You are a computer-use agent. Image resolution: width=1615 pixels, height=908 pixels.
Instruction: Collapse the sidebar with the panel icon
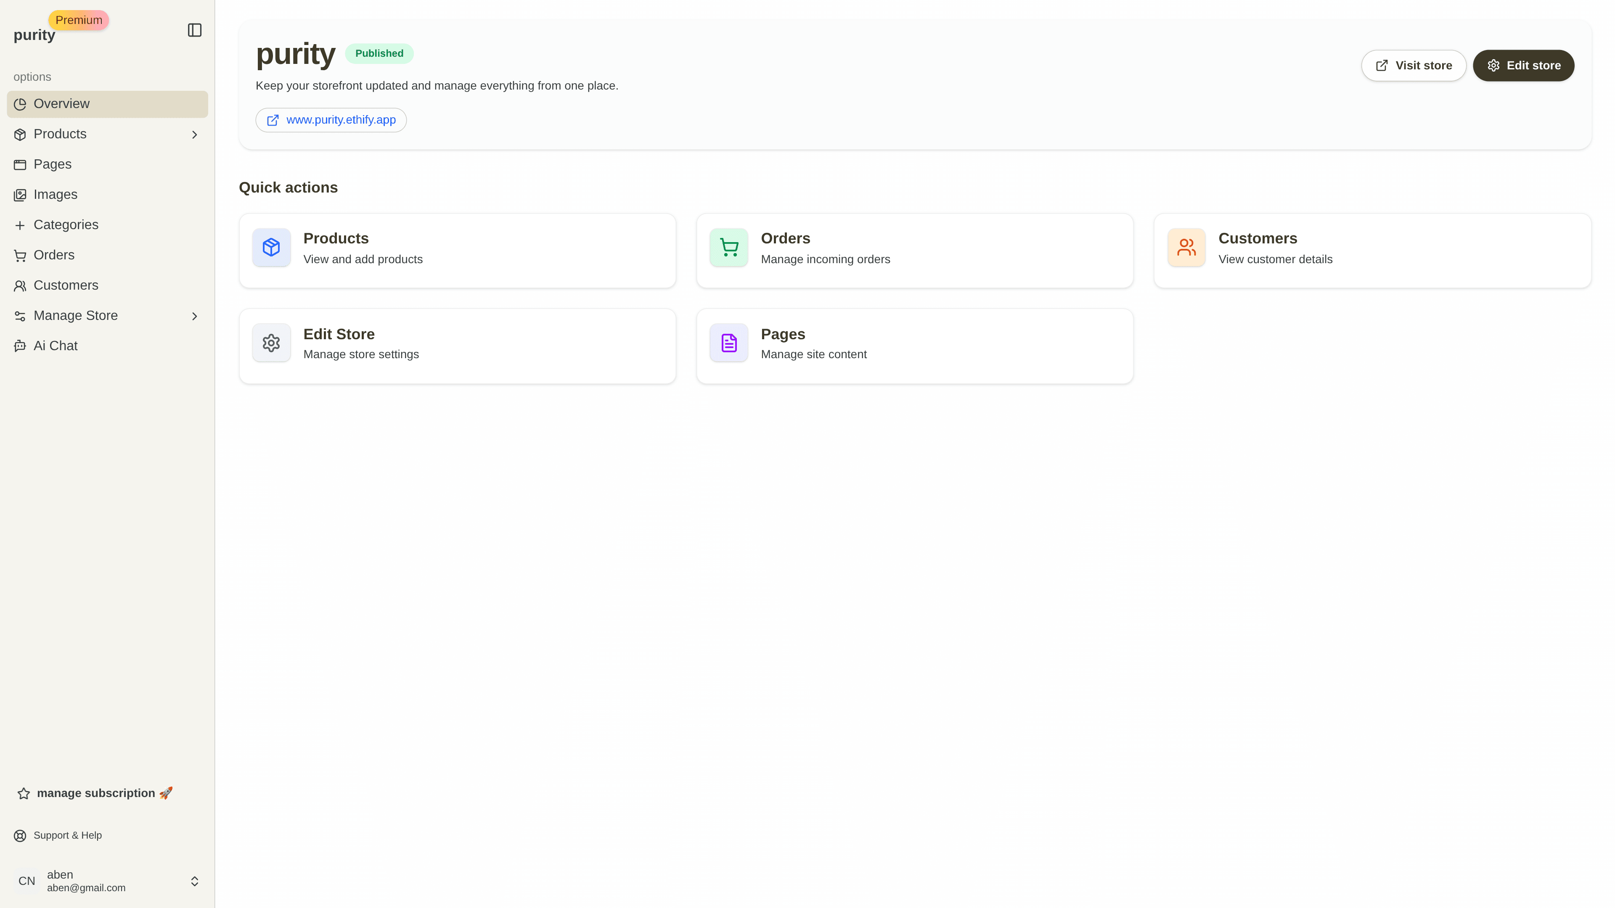tap(194, 30)
